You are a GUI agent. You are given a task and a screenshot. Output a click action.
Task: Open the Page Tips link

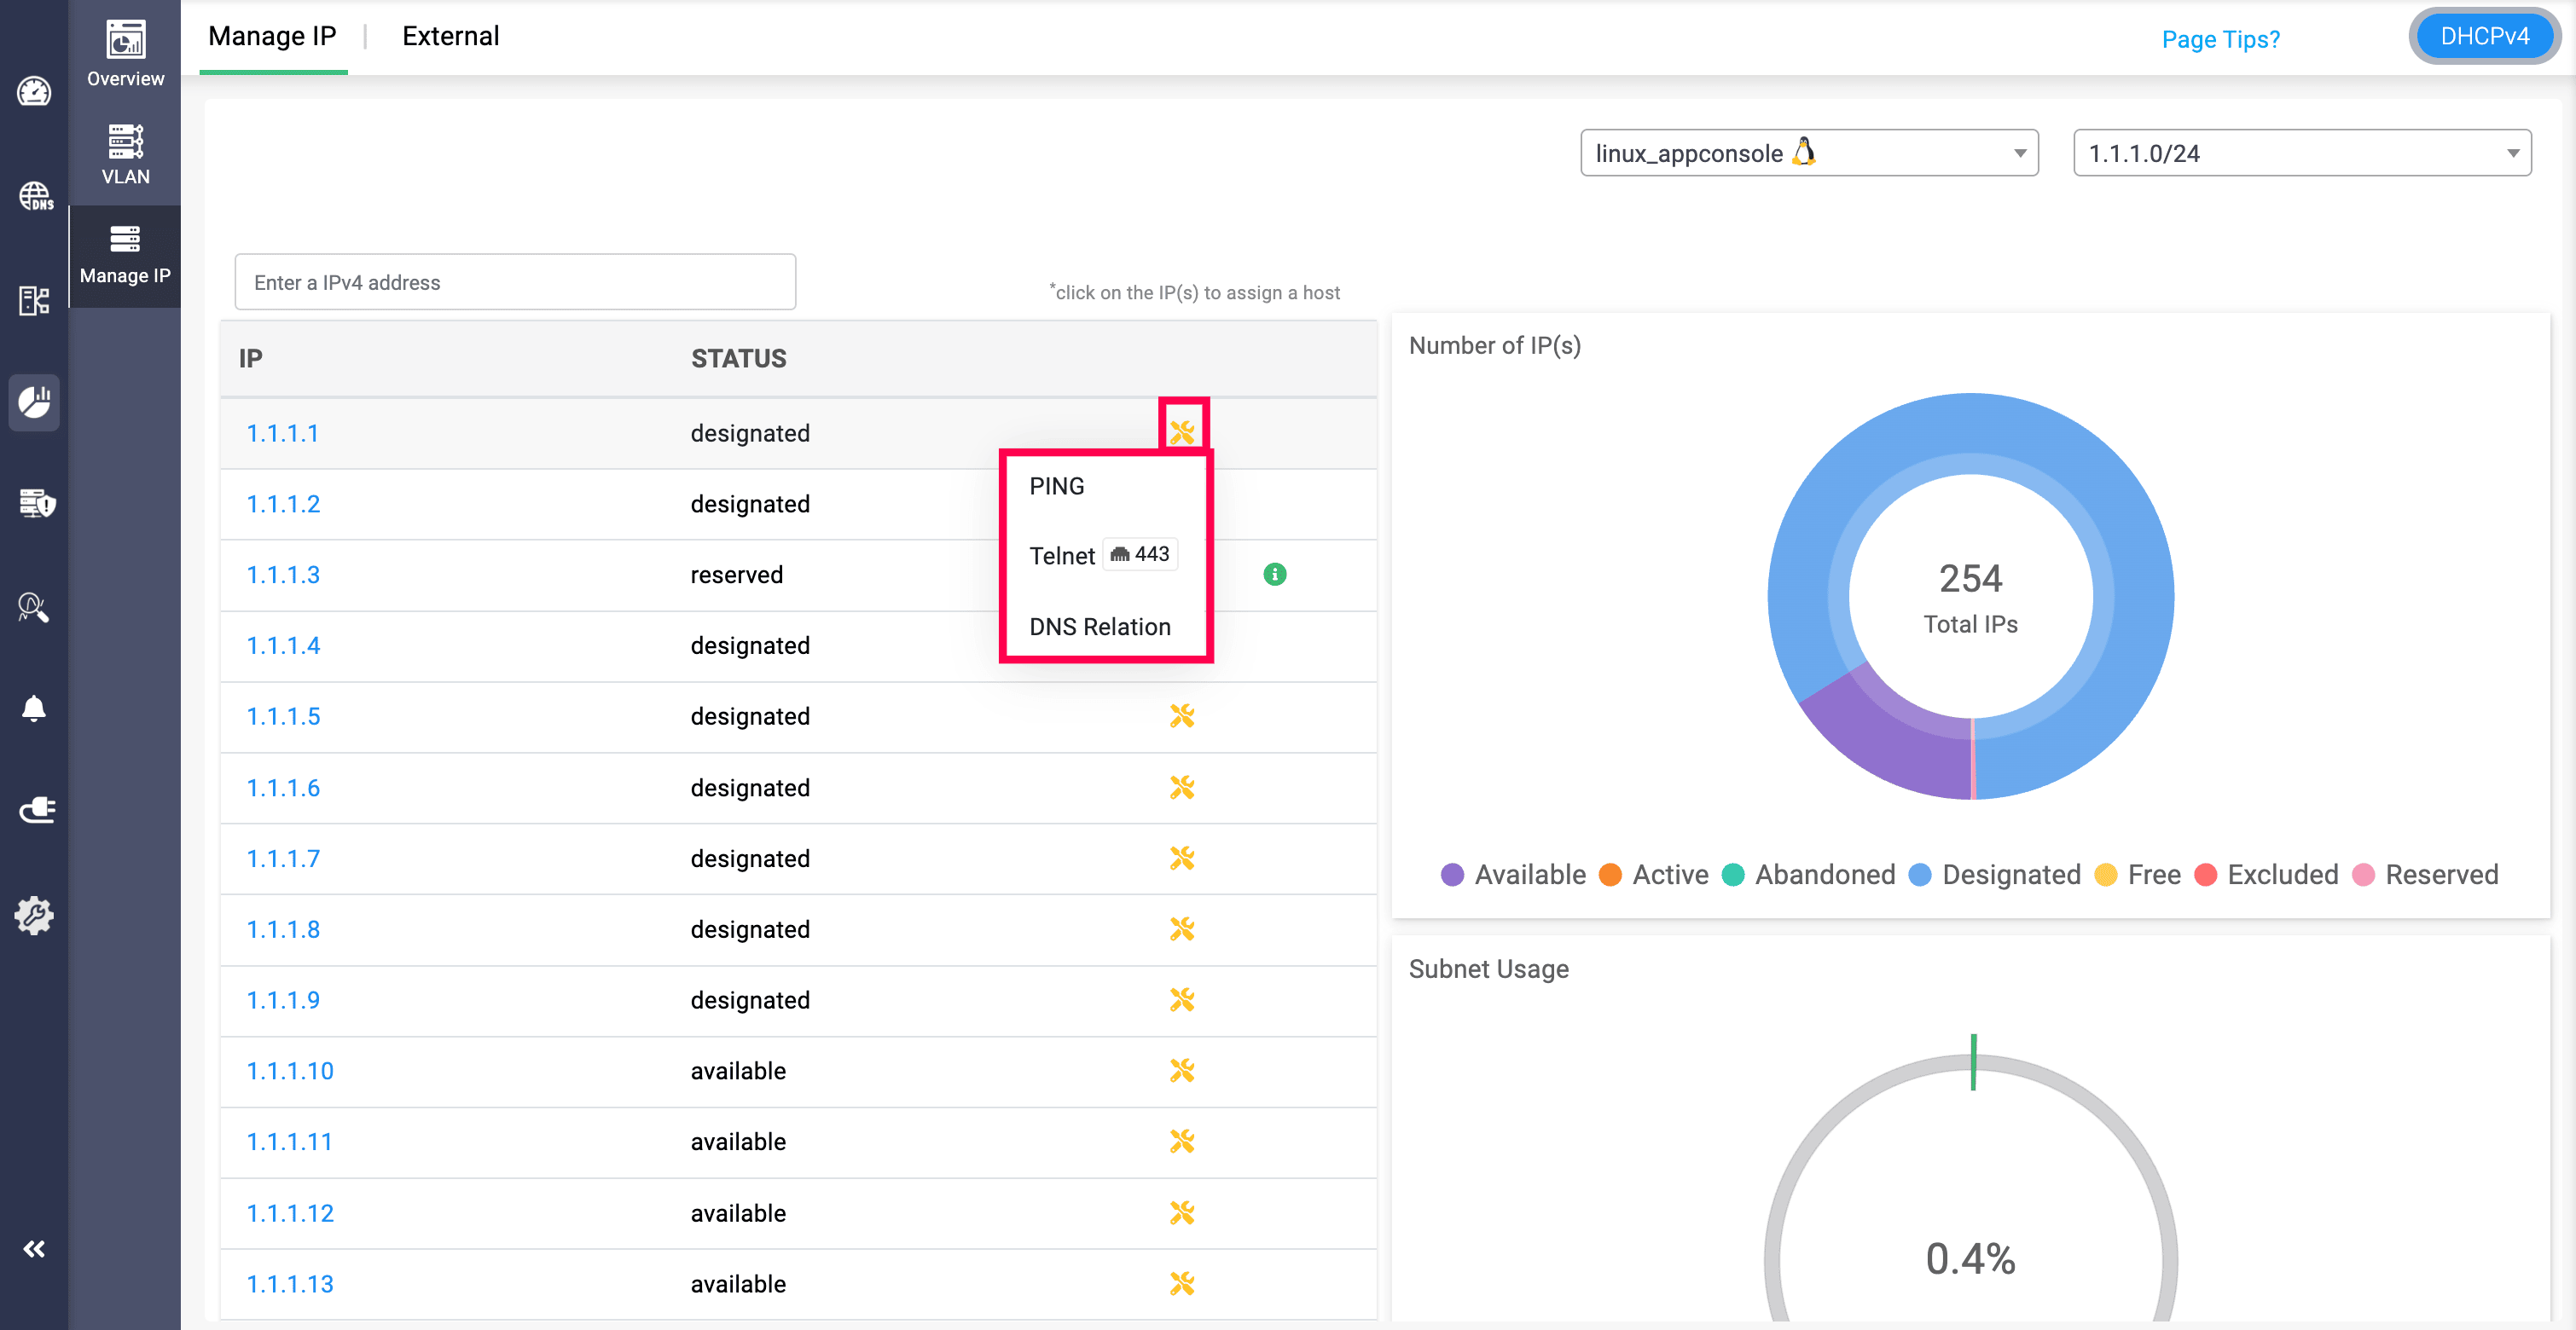[x=2220, y=39]
